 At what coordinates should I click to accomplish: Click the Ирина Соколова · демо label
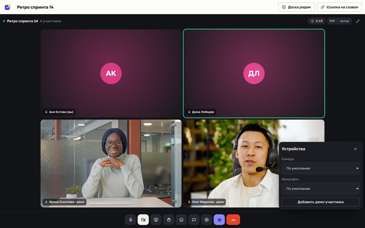[64, 202]
